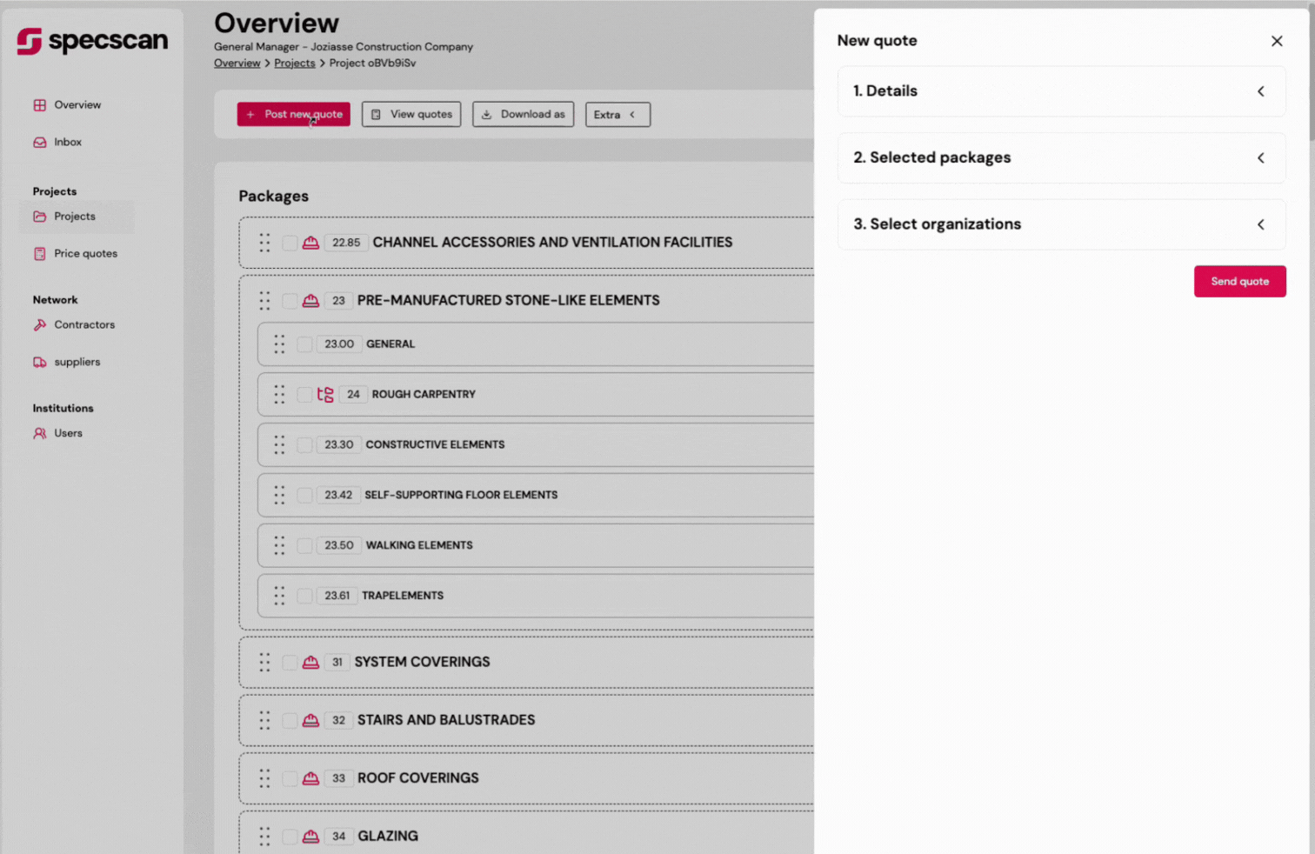1315x854 pixels.
Task: Open the Extra dropdown
Action: pos(617,115)
